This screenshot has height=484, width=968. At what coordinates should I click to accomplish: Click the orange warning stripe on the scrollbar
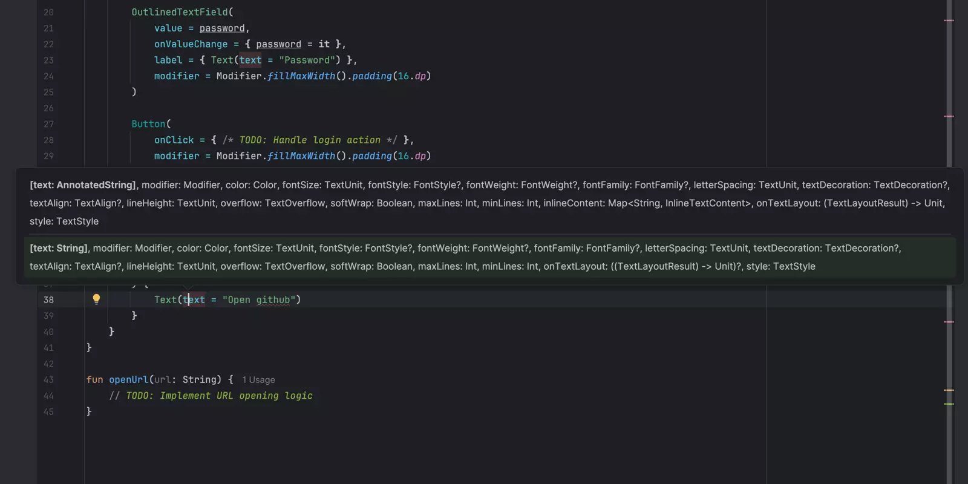point(949,390)
